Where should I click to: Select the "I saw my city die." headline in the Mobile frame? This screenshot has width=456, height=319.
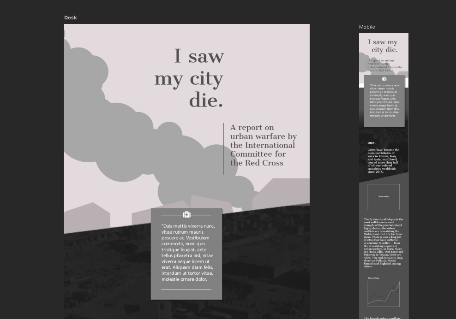coord(383,46)
